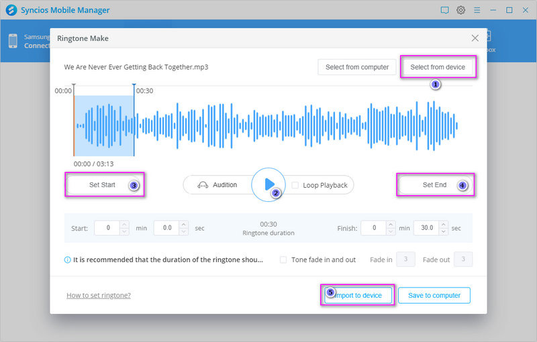
Task: Click the 00:30 end marker handle
Action: tap(134, 86)
